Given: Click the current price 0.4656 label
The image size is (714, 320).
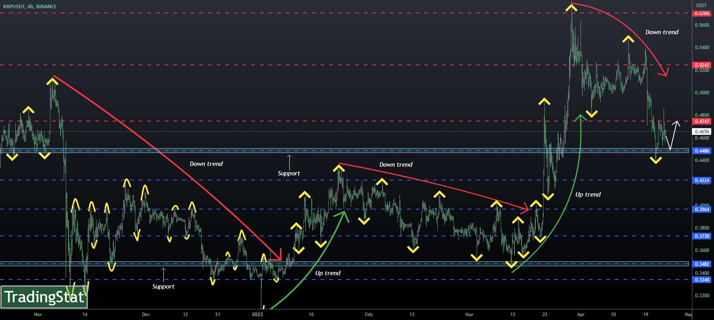Looking at the screenshot, I should coord(702,132).
